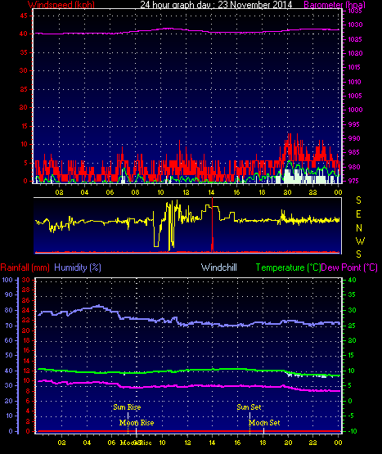Click the Sun Rise marker label
382x454 pixels.
(127, 407)
